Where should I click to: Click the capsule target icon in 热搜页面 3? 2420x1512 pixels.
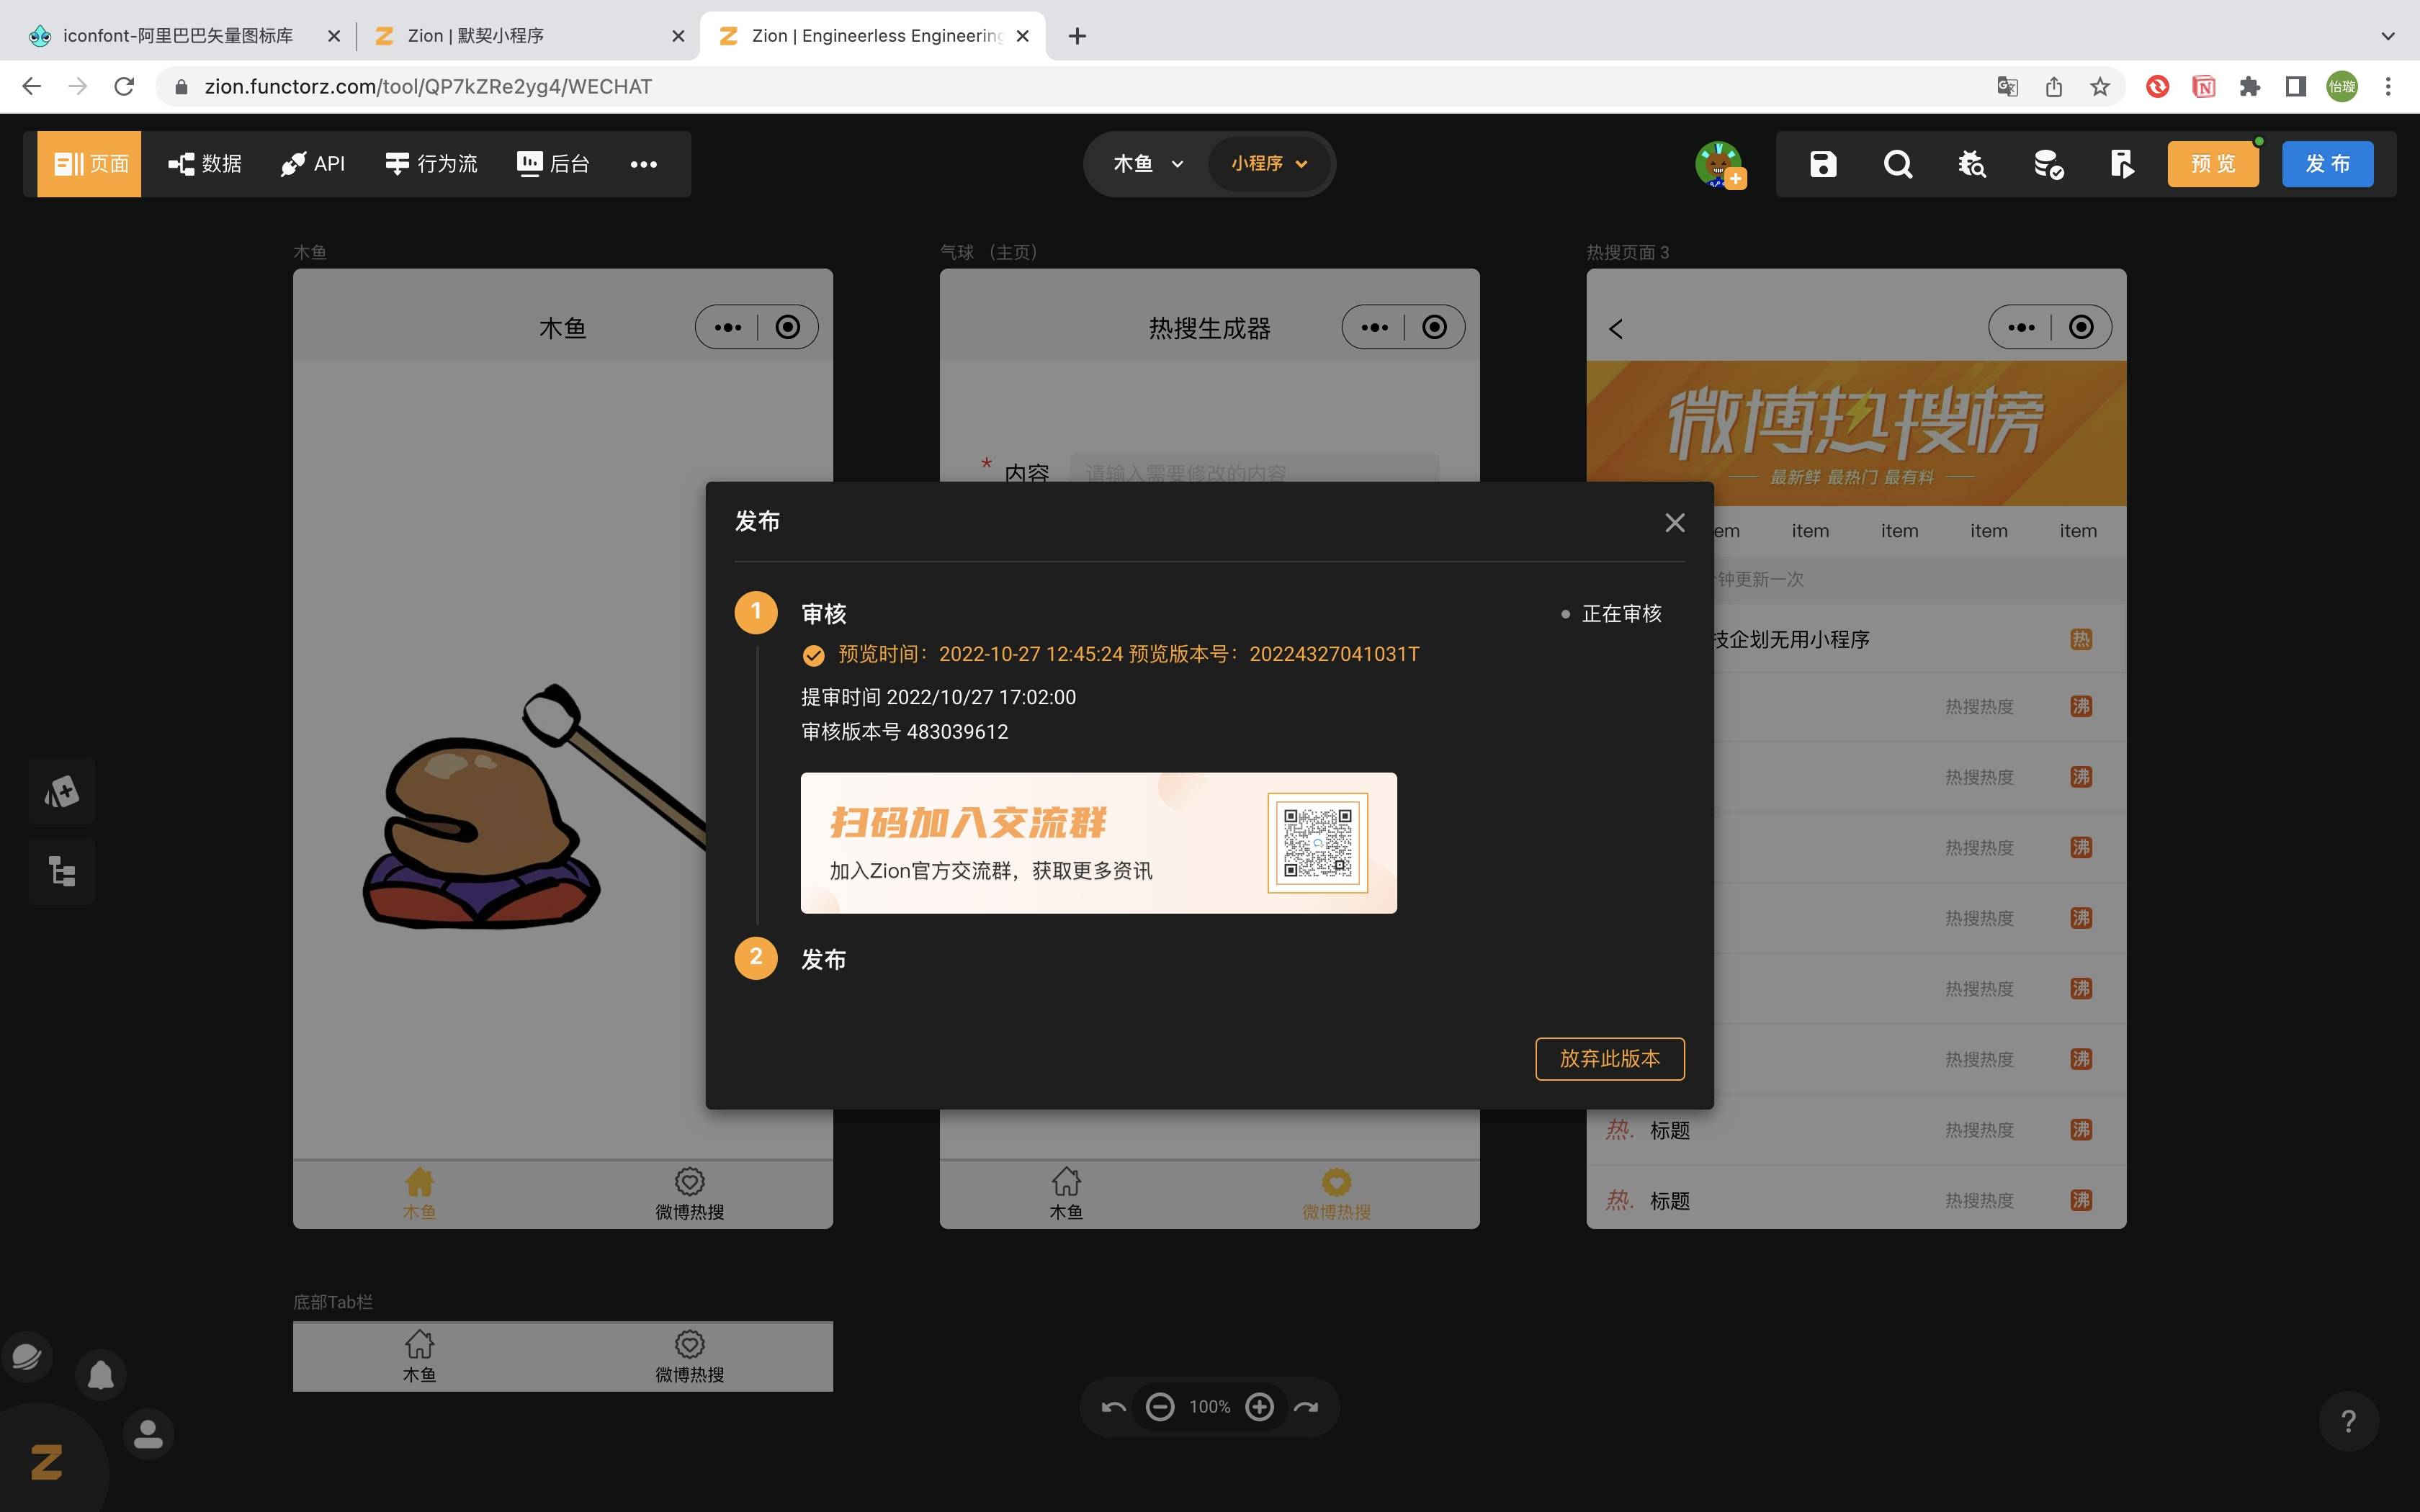point(2082,327)
